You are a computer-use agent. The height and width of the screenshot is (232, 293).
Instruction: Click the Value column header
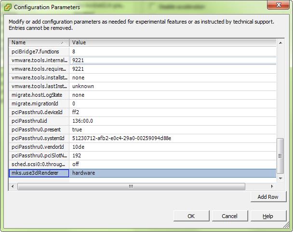pos(173,42)
